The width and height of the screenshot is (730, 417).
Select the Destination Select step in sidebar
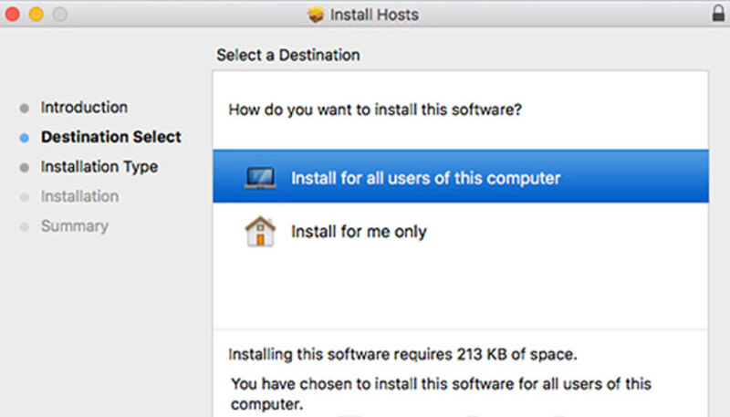[110, 138]
